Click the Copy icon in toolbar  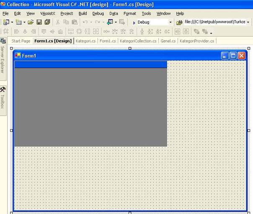tap(66, 22)
